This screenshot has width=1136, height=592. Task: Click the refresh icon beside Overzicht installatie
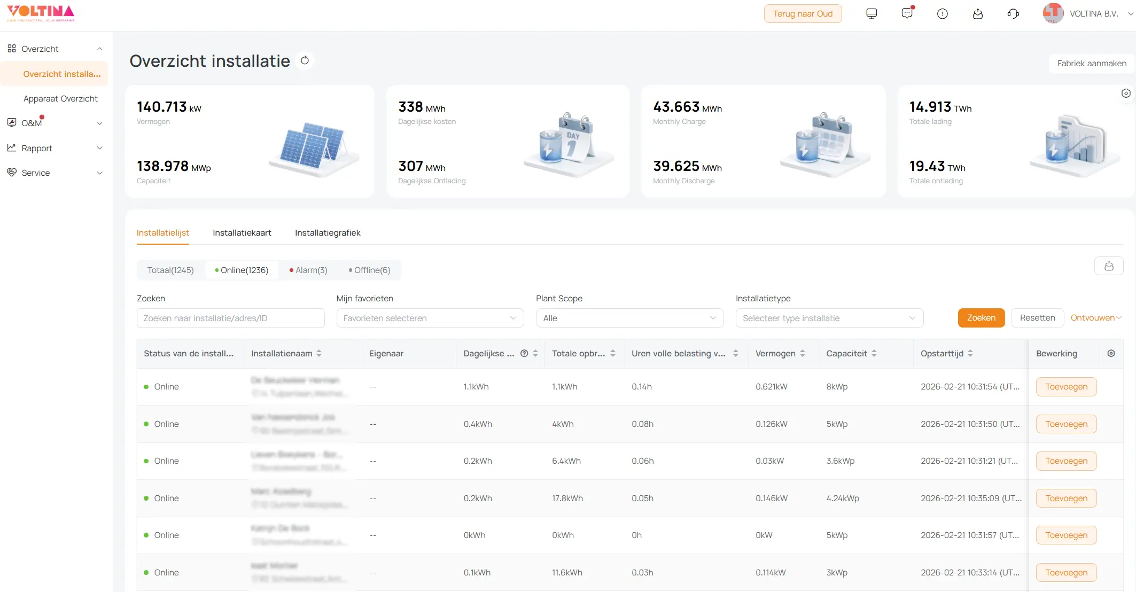point(305,60)
